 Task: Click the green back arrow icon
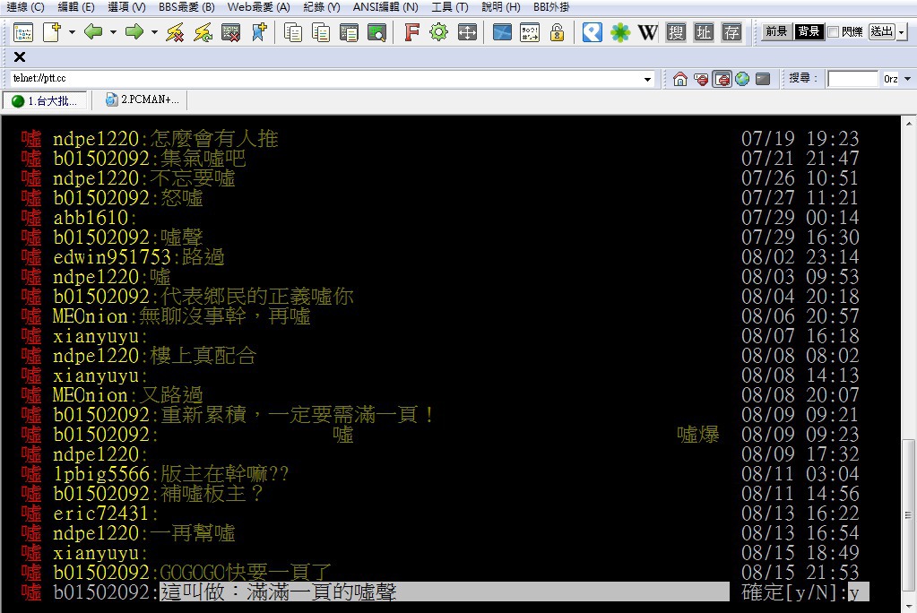(x=93, y=31)
